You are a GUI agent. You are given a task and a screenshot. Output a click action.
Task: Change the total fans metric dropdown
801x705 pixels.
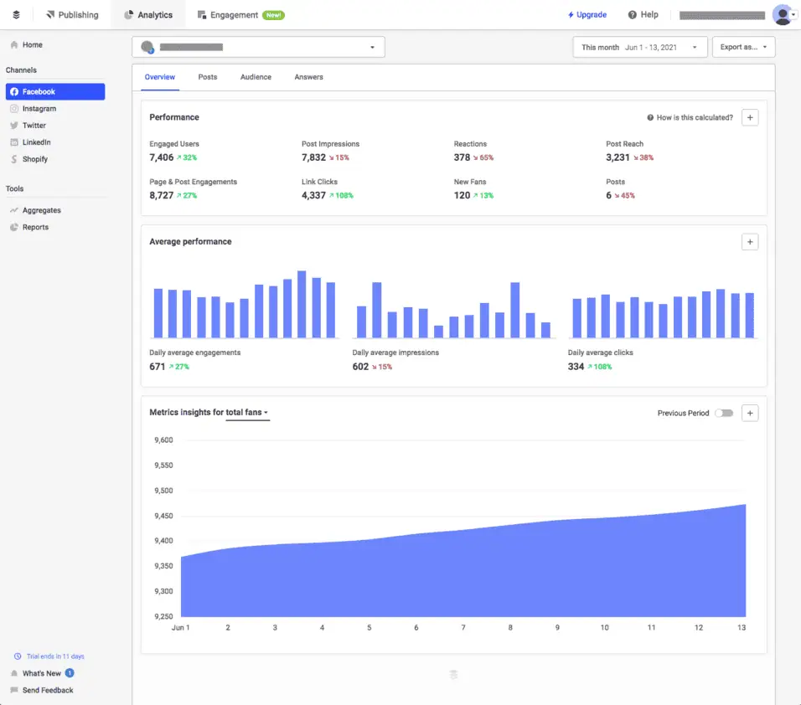tap(247, 413)
